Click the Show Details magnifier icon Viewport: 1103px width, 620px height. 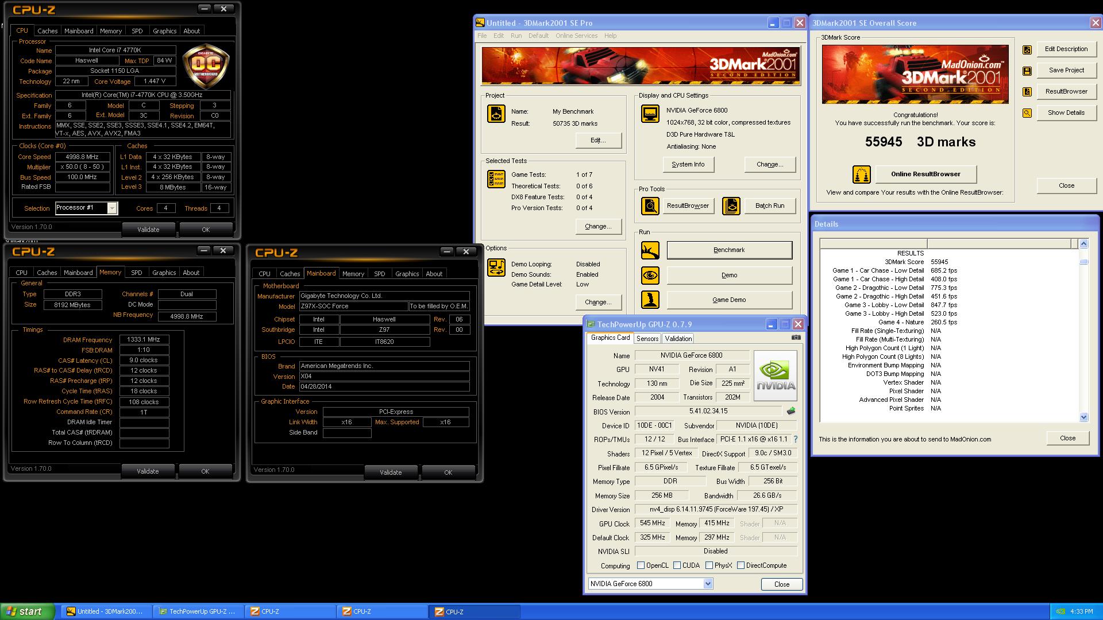point(1027,113)
